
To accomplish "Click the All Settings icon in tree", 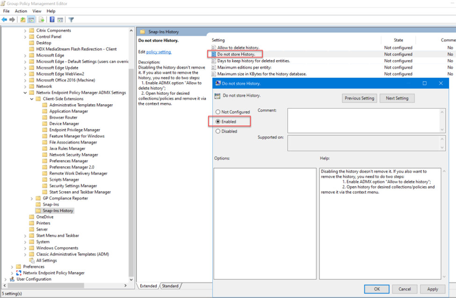I will [32, 261].
